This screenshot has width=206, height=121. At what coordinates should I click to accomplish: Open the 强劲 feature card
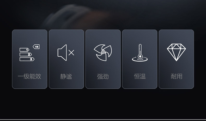[103, 59]
